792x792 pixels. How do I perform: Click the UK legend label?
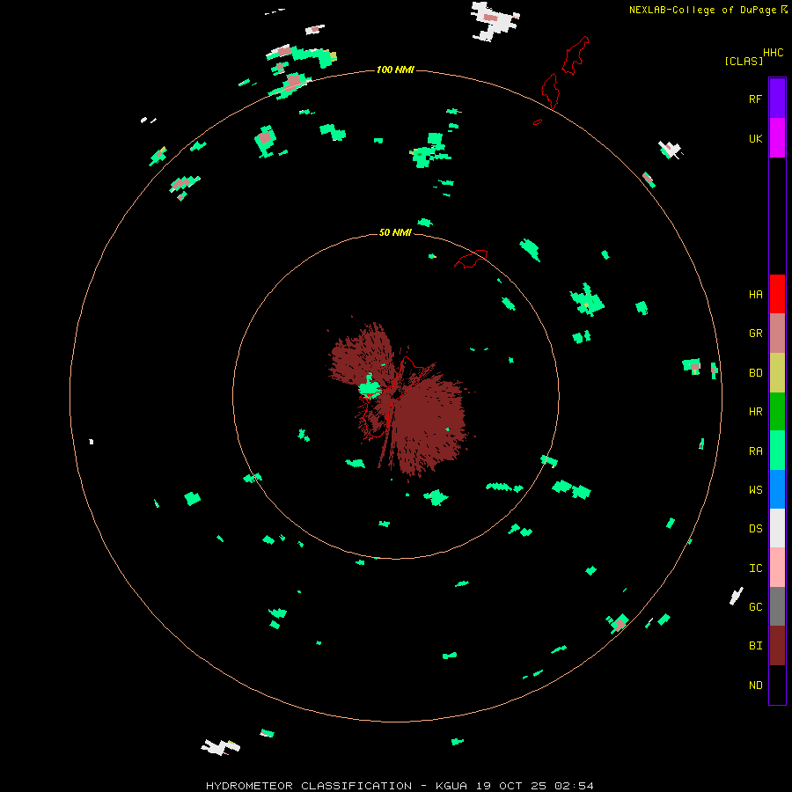(755, 138)
